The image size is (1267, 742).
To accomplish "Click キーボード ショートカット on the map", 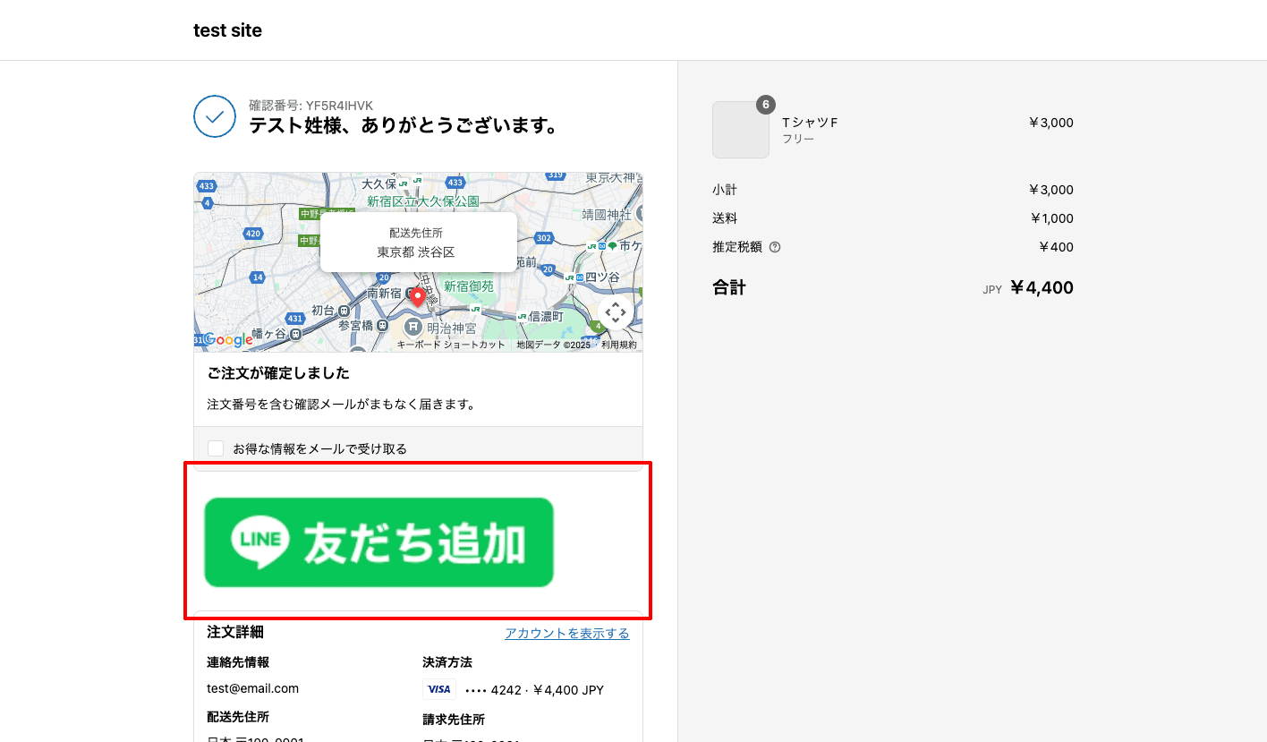I will [x=451, y=345].
